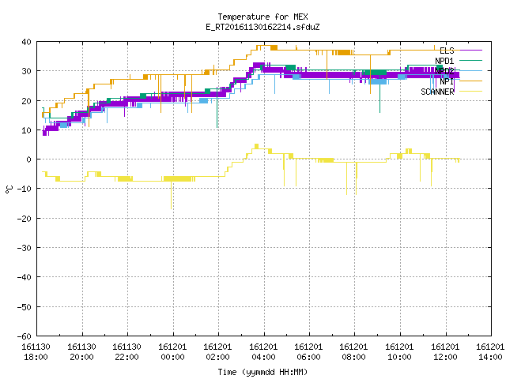
Task: Click the x-axis tick label 161201 00:00
Action: pyautogui.click(x=172, y=352)
